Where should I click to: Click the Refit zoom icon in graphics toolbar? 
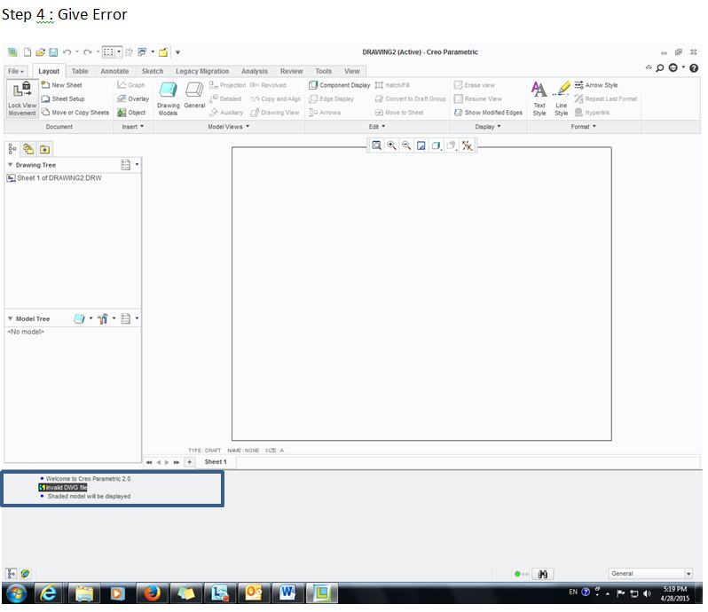pos(376,145)
